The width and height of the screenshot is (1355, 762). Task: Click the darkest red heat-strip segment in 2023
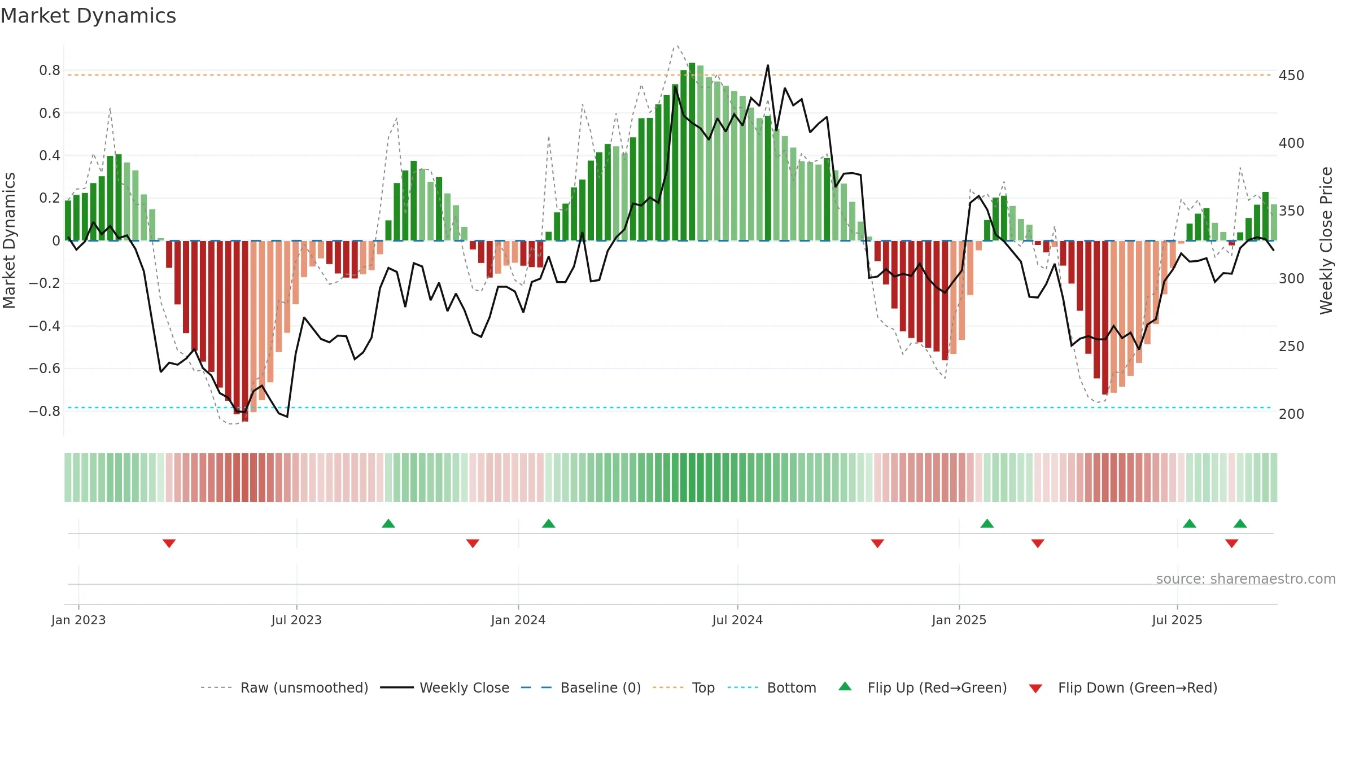tap(245, 478)
